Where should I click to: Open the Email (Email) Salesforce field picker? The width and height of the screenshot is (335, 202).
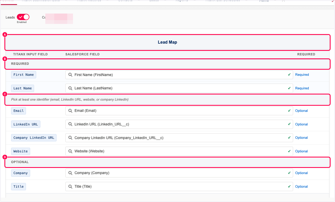pos(179,111)
